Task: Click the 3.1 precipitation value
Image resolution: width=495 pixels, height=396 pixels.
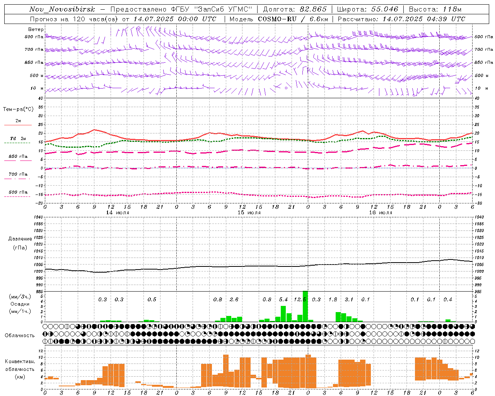Action: click(x=349, y=299)
